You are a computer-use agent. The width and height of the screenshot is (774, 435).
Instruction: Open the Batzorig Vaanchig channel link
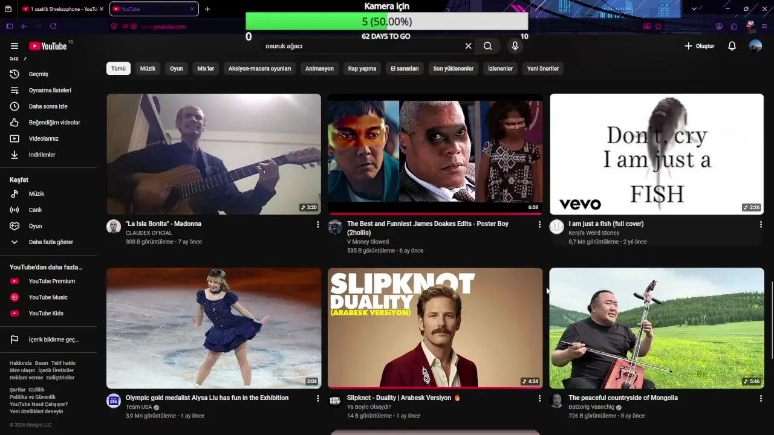[591, 407]
